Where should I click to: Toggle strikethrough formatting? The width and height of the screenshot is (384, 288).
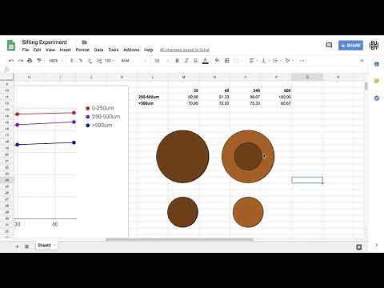pos(195,61)
